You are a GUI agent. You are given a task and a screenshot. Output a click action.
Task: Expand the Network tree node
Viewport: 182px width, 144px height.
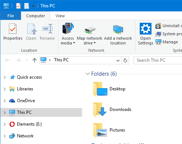click(x=5, y=136)
